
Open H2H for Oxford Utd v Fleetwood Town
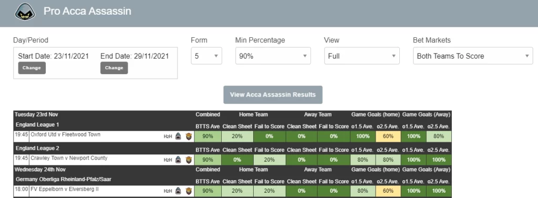pyautogui.click(x=168, y=136)
